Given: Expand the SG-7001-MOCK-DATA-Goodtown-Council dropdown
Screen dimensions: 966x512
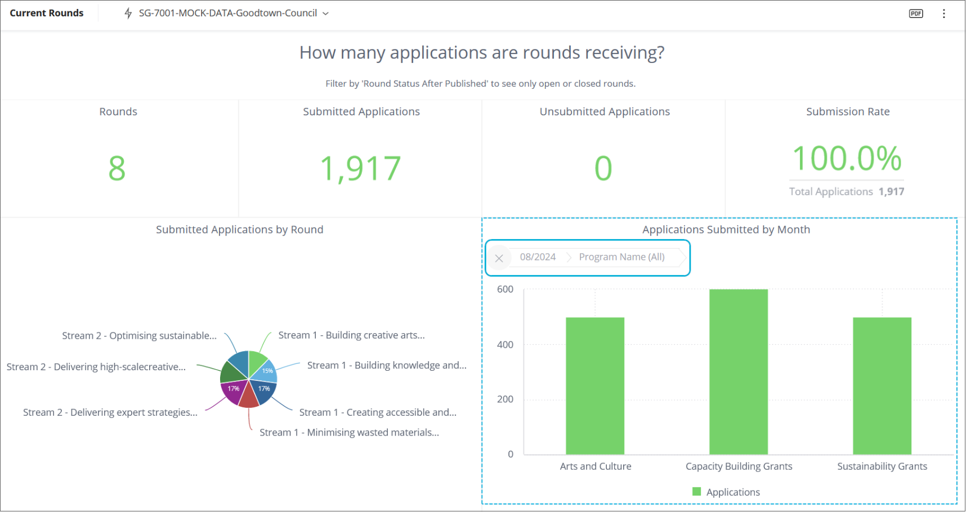Looking at the screenshot, I should coord(227,14).
